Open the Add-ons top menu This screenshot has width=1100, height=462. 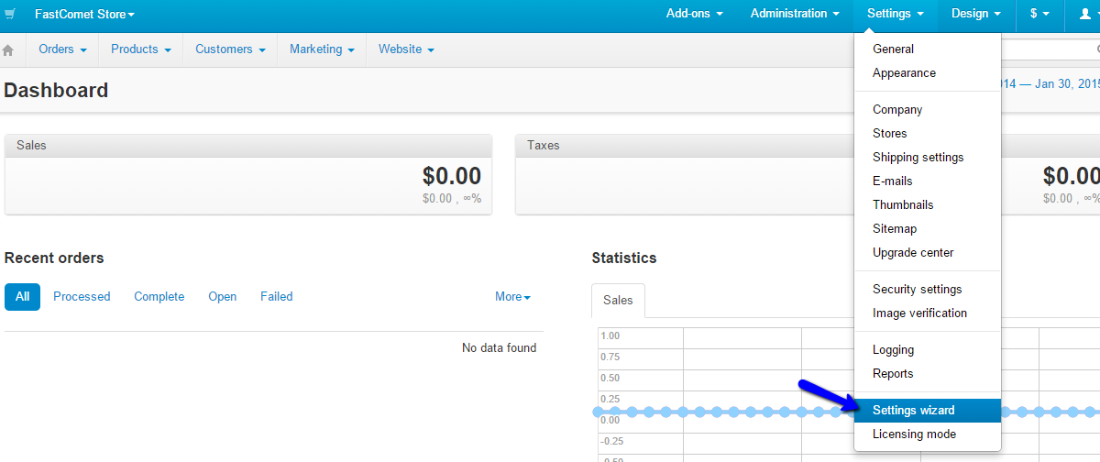pyautogui.click(x=694, y=14)
